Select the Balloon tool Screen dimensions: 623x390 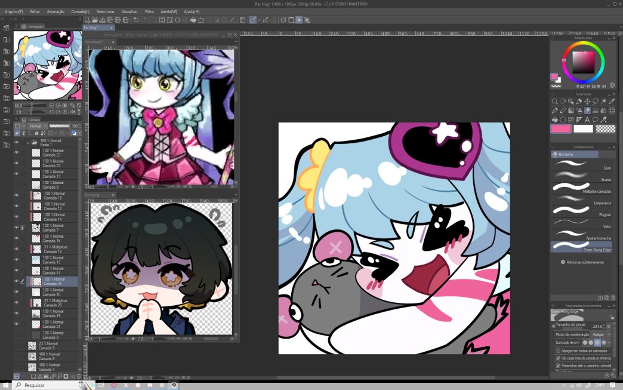pyautogui.click(x=595, y=119)
